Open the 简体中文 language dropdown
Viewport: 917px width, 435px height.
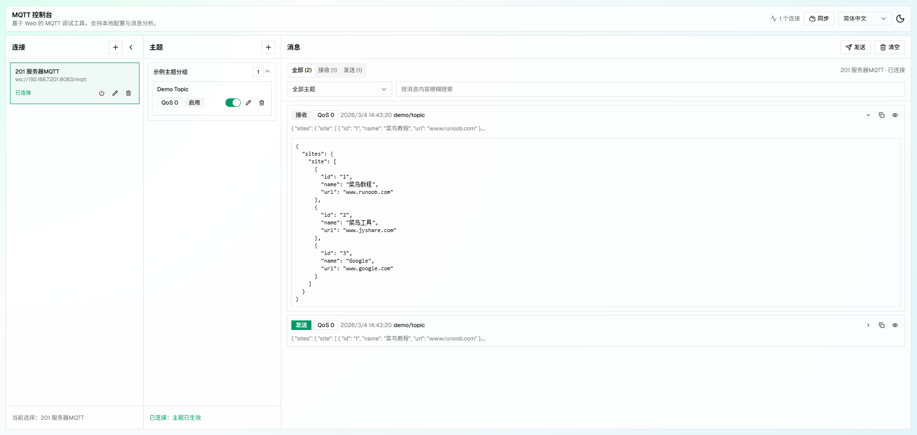point(864,19)
